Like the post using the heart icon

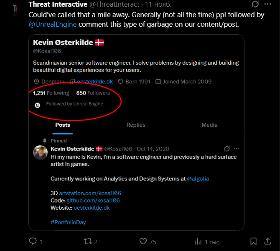click(143, 241)
